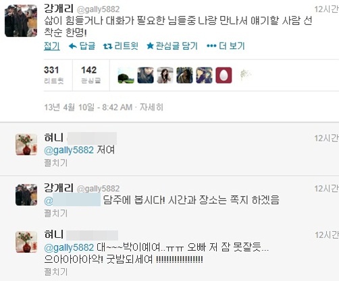Image resolution: width=339 pixels, height=281 pixels.
Task: View the 331 리트윗 count list
Action: pos(54,75)
